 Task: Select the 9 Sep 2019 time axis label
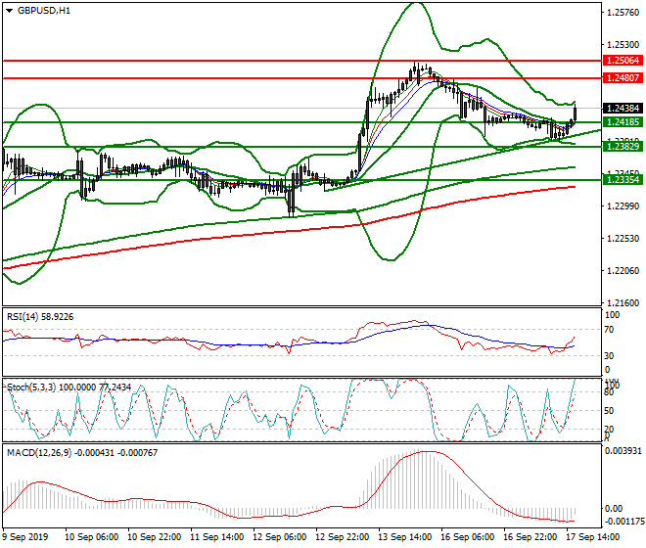(x=25, y=537)
